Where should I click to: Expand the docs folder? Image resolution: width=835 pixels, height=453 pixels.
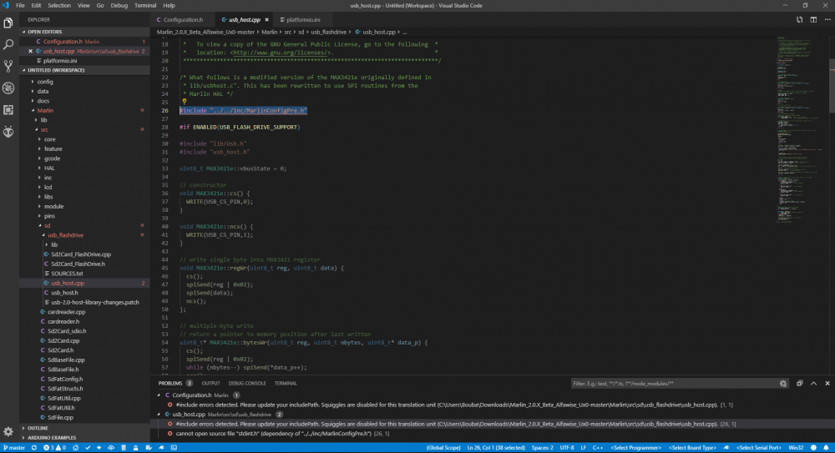[x=43, y=101]
